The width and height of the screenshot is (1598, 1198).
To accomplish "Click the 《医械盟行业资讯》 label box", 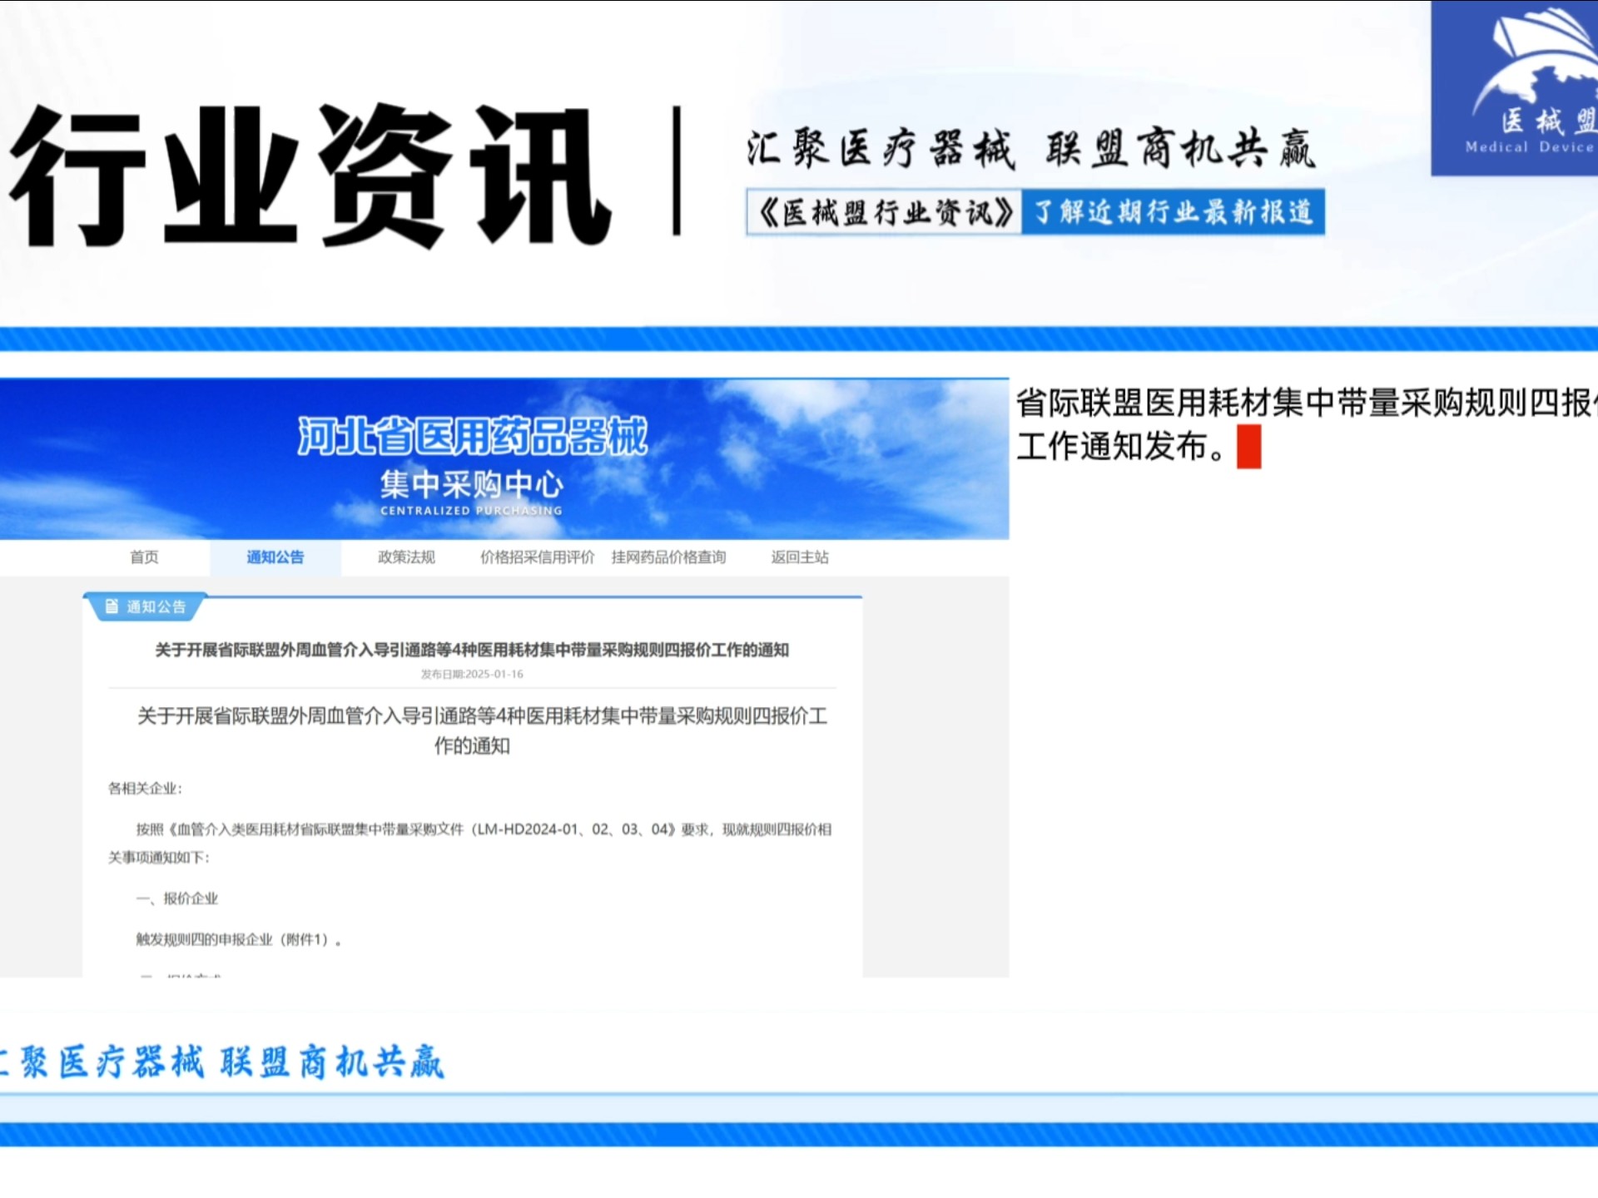I will coord(884,212).
